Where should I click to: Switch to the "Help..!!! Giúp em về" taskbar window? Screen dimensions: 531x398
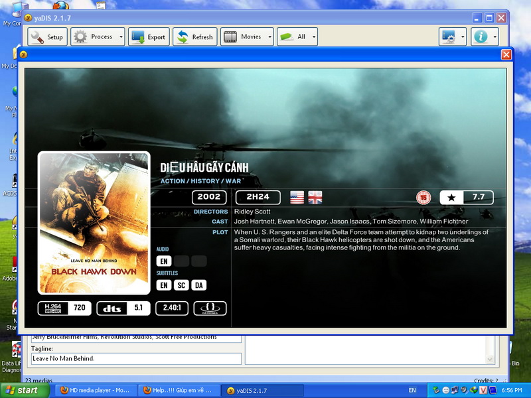[x=179, y=390]
